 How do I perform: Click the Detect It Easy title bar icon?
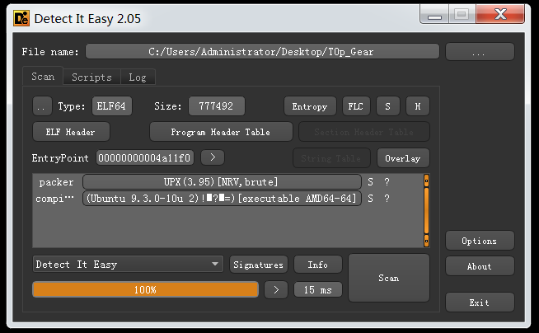(x=21, y=18)
